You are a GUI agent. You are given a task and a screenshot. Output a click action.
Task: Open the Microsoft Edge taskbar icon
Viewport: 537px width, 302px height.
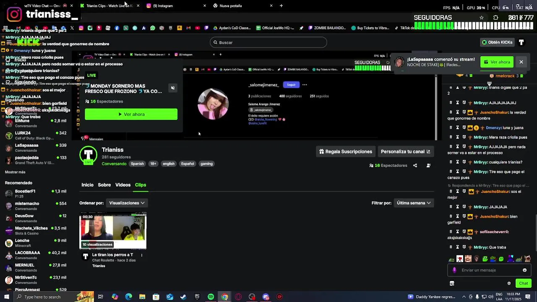128,297
